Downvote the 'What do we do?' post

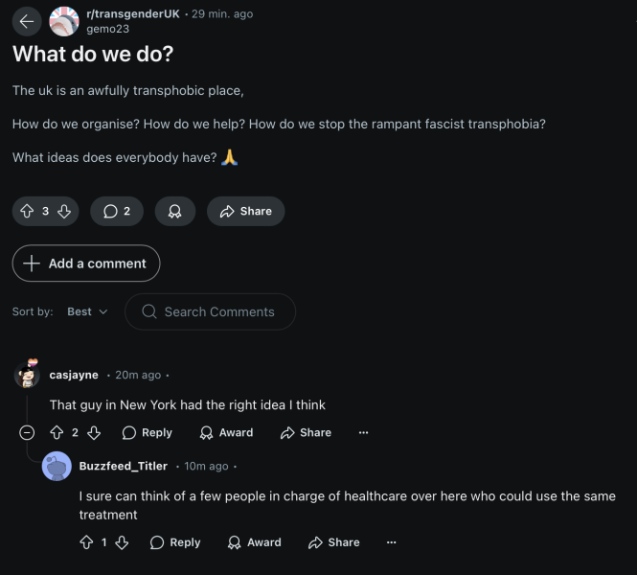point(64,211)
